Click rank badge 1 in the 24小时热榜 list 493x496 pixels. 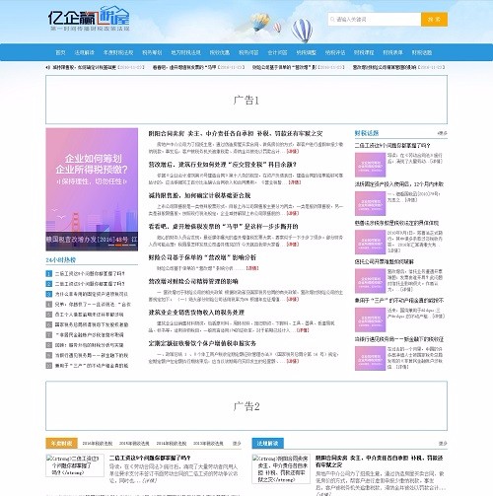[49, 273]
